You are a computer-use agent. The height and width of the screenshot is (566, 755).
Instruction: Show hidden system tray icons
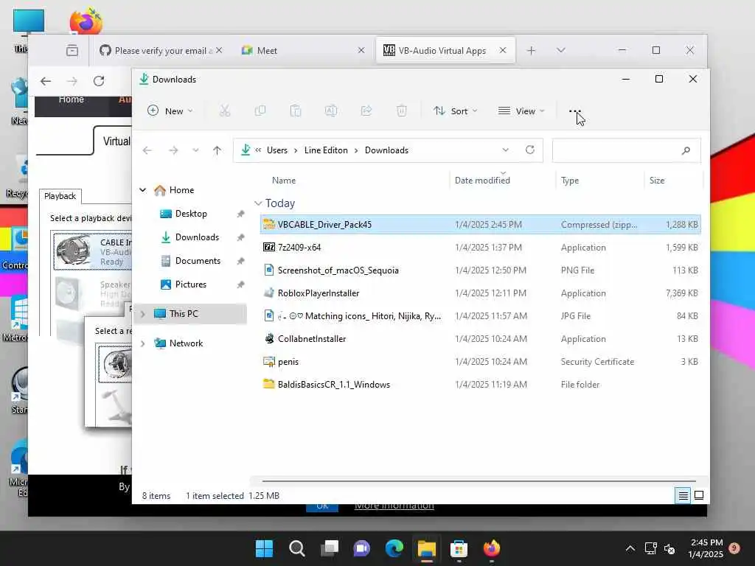tap(630, 548)
